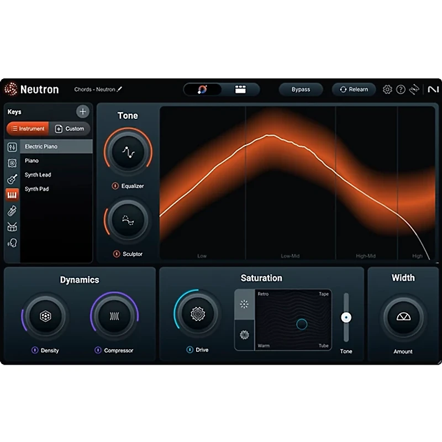Switch to the Custom presets tab
This screenshot has width=442, height=442.
coord(70,129)
